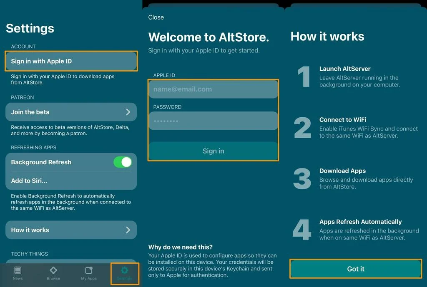Focus the Apple ID email field
This screenshot has height=287, width=427.
pos(213,89)
